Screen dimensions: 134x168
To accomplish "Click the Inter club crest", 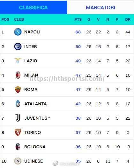I will coord(18,46).
